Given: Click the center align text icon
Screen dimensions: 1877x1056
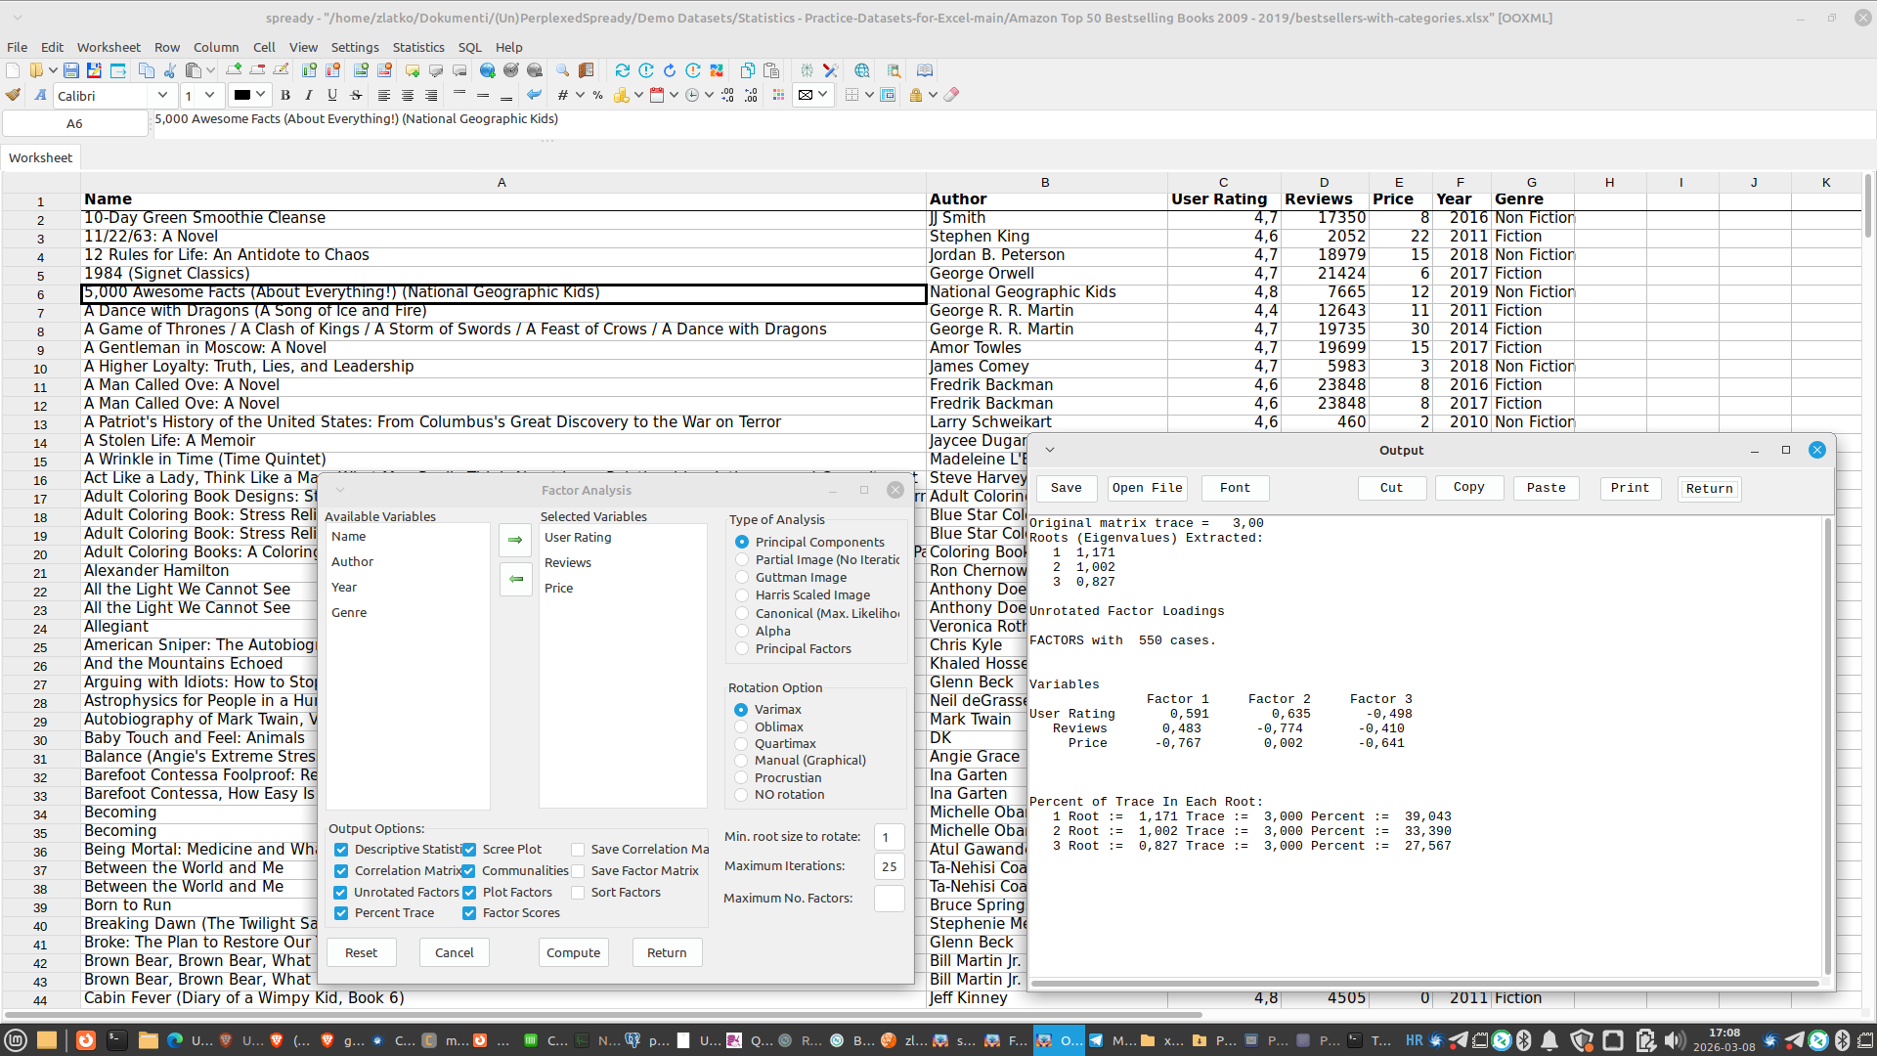Looking at the screenshot, I should (x=408, y=95).
